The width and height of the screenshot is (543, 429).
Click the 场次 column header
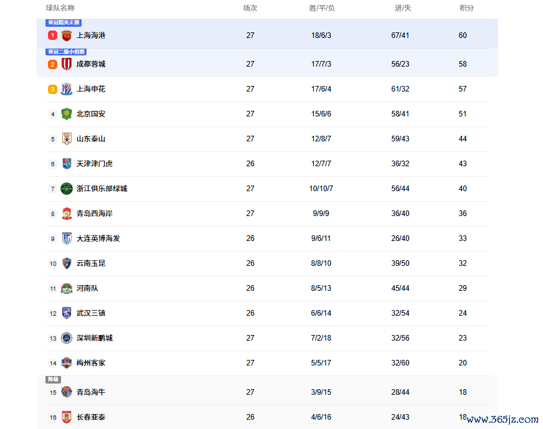coord(250,8)
